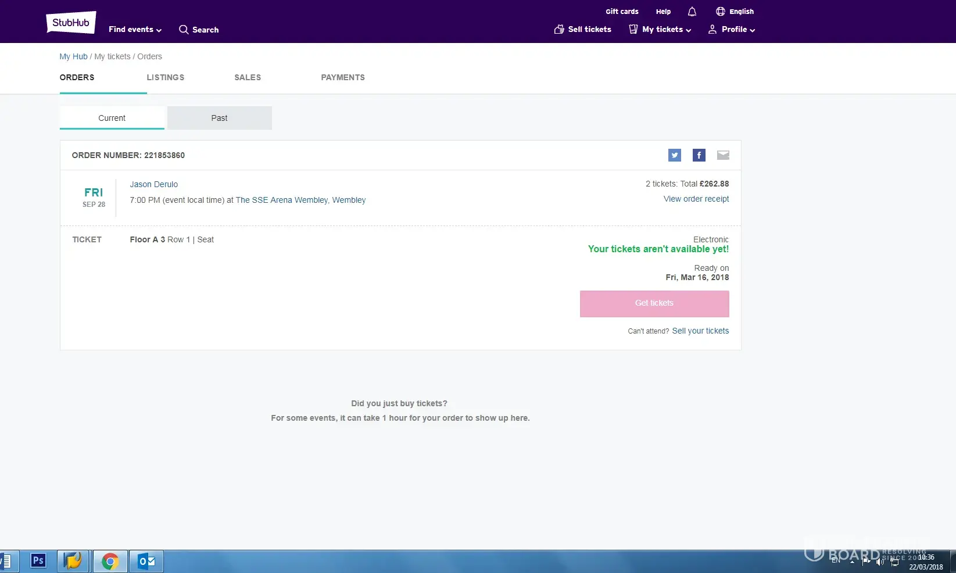Switch to Past orders tab
The height and width of the screenshot is (573, 956).
point(219,118)
